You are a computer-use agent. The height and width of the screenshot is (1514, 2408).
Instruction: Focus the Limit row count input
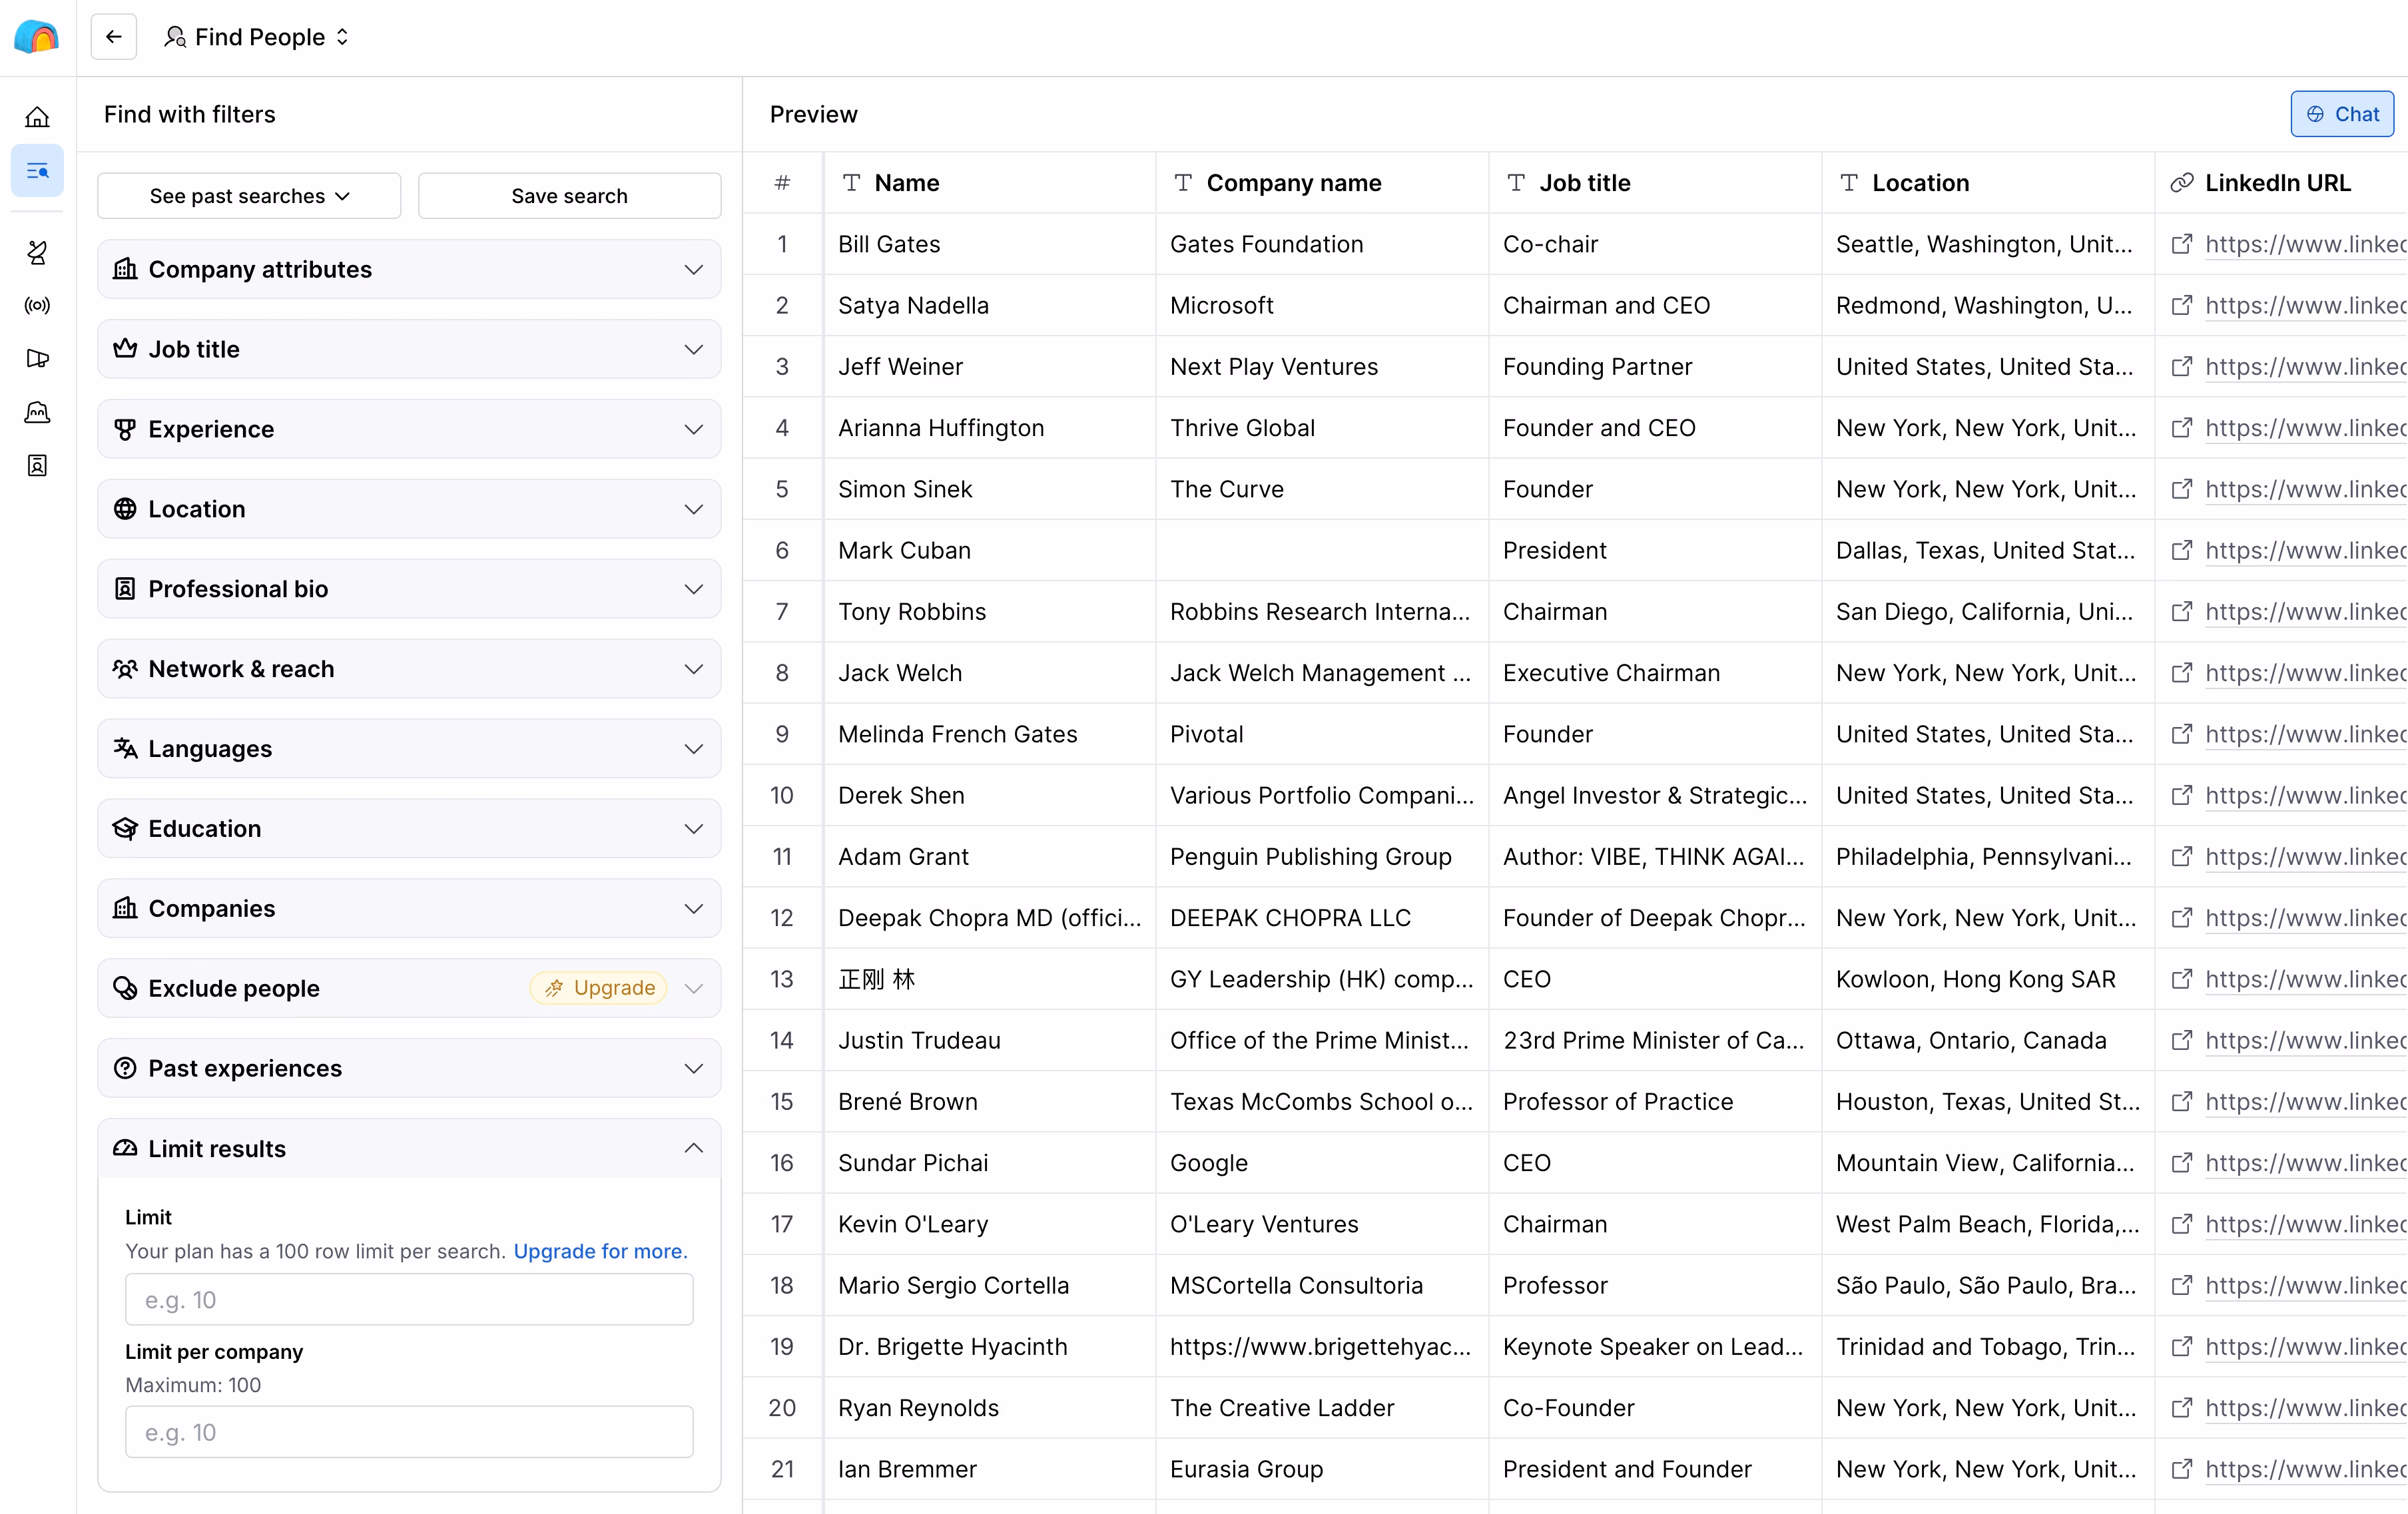[409, 1299]
